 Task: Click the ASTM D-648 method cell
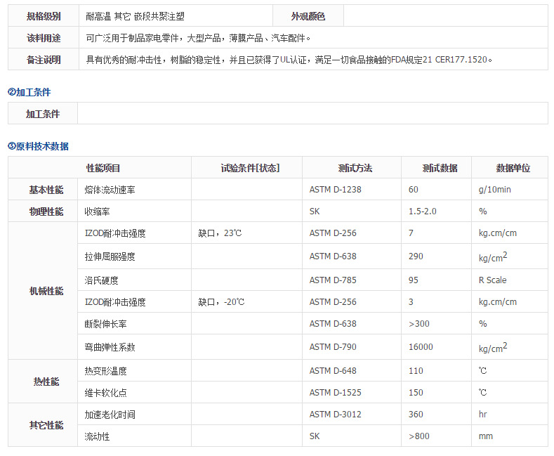352,371
